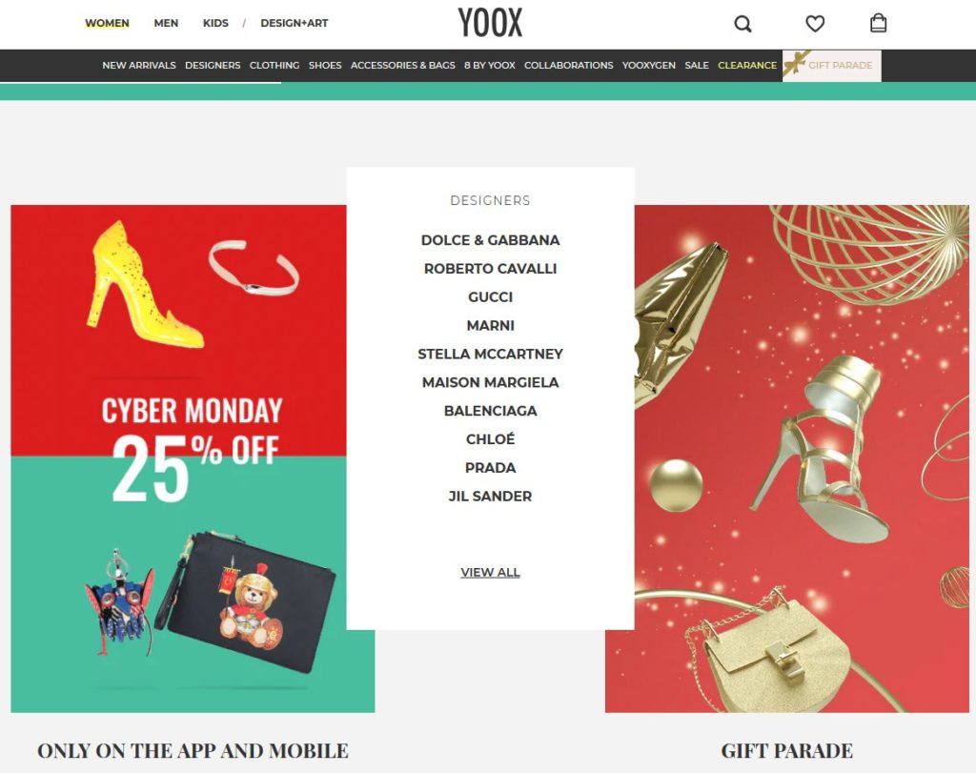Open the Dolce & Gabbana link

click(x=491, y=240)
